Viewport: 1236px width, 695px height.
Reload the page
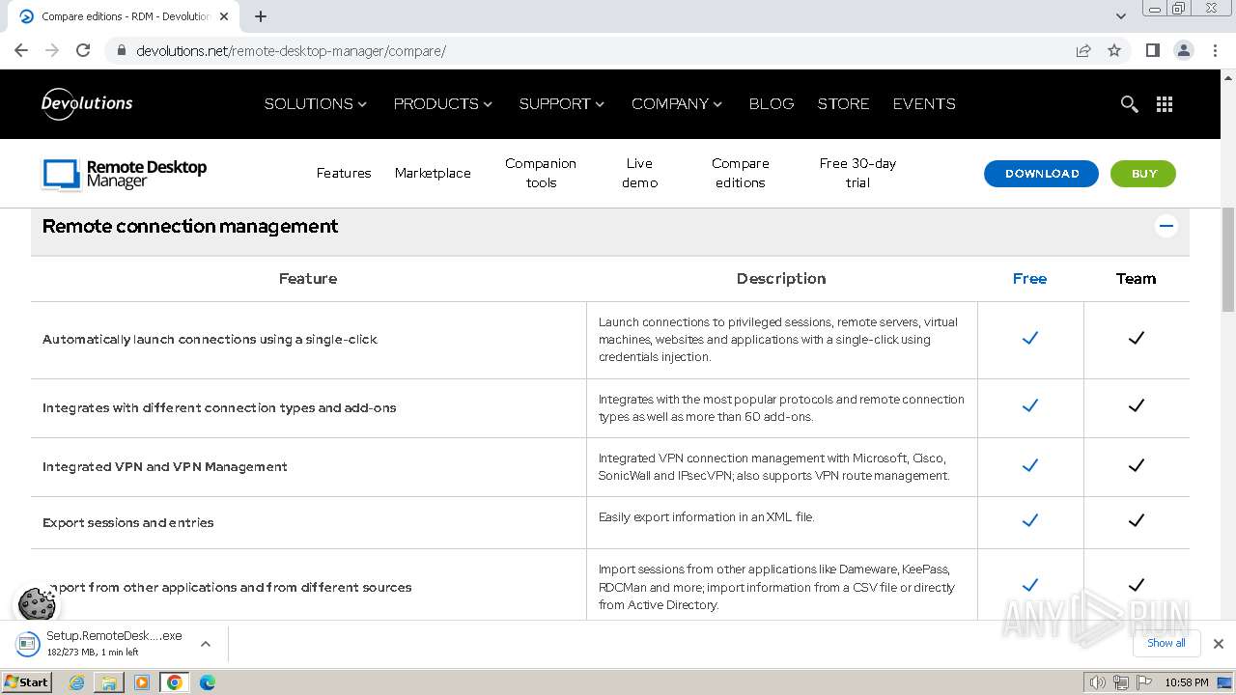83,50
